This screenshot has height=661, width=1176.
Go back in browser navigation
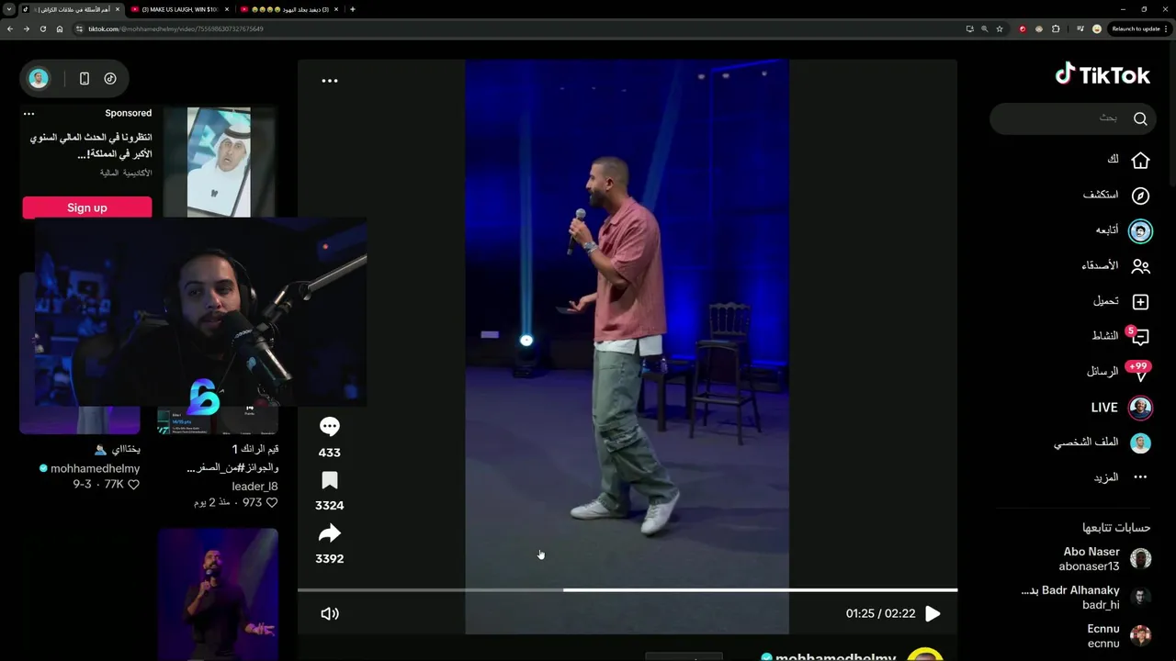[10, 28]
